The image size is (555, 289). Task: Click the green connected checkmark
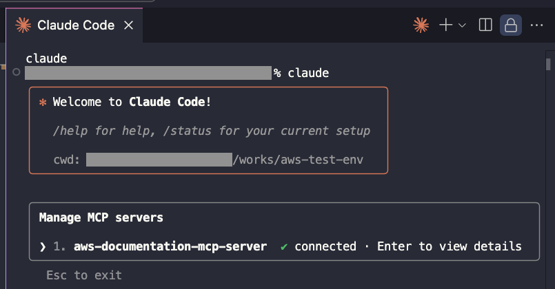[284, 247]
